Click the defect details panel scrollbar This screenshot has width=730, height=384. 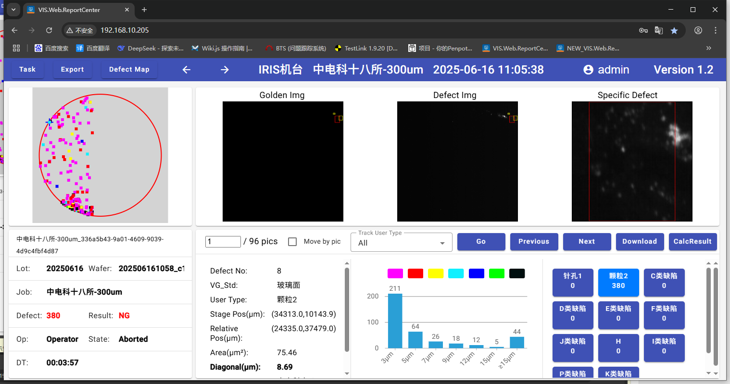click(x=347, y=310)
